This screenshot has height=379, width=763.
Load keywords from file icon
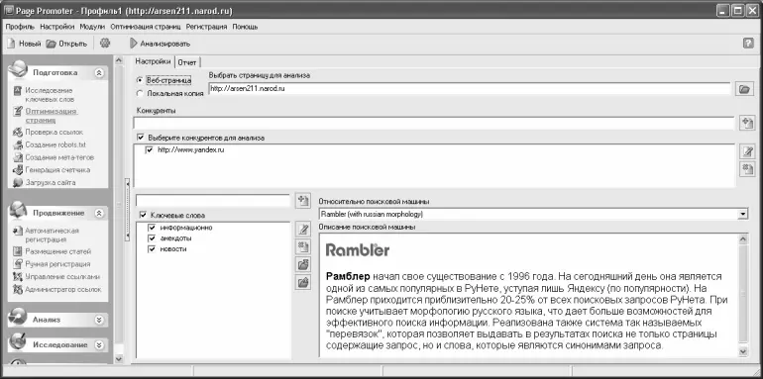click(x=303, y=264)
